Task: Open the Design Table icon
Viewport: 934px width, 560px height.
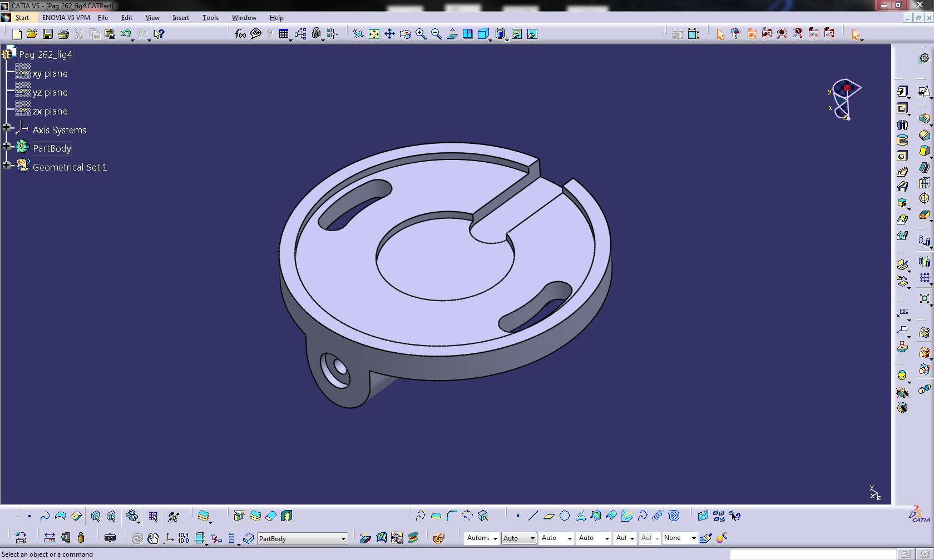Action: (x=284, y=34)
